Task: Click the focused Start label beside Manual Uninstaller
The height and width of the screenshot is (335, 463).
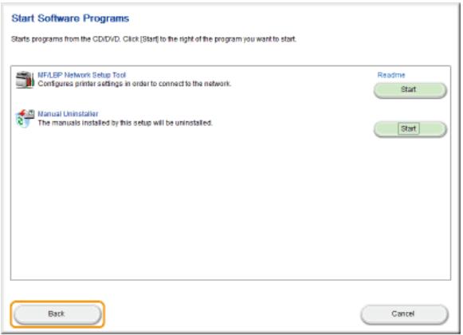Action: tap(408, 129)
